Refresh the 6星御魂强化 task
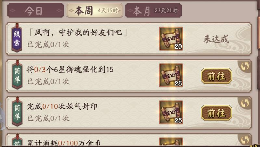The height and width of the screenshot is (147, 260). (x=245, y=66)
